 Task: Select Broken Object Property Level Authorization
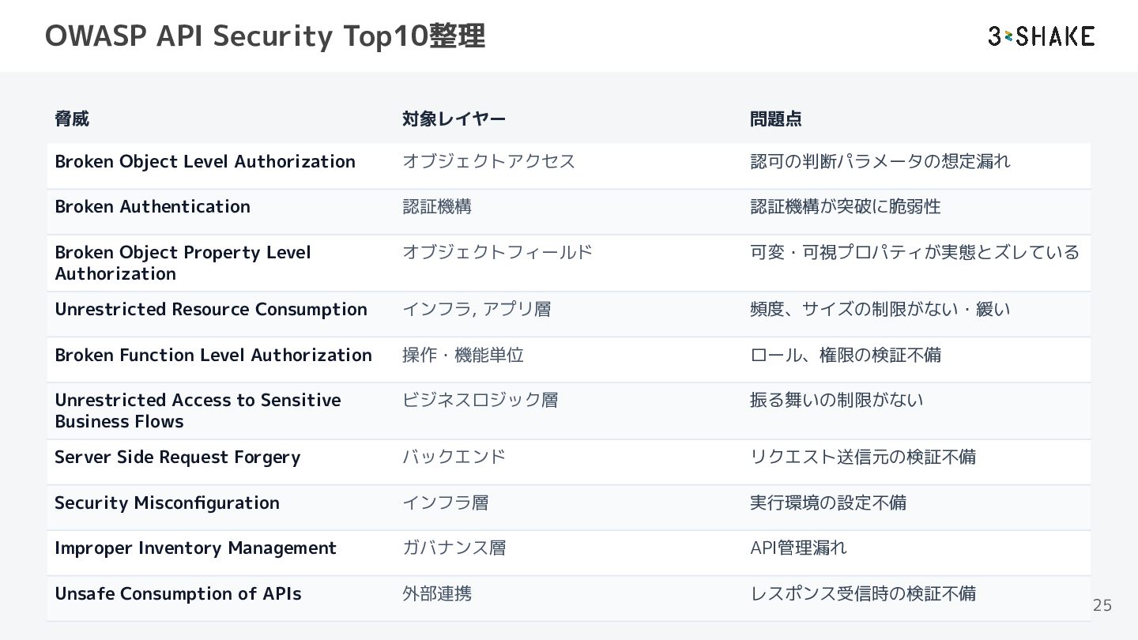coord(183,263)
